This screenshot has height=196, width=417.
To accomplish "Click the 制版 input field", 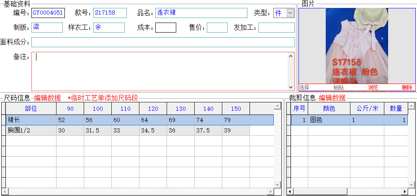I will pos(47,28).
